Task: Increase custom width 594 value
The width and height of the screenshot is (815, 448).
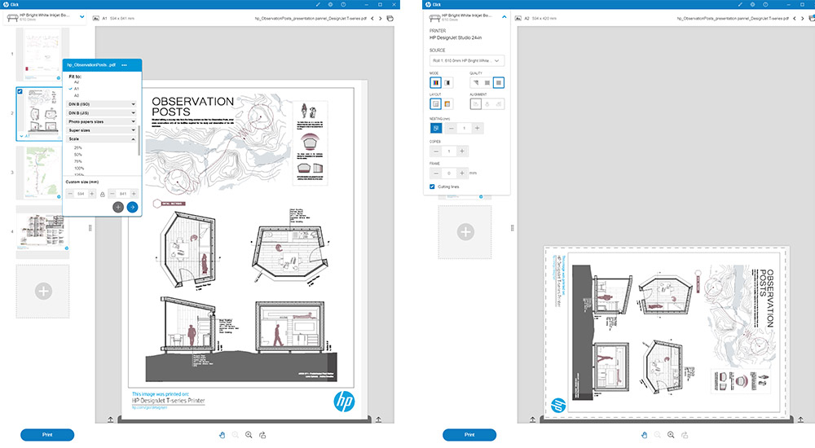Action: 92,194
